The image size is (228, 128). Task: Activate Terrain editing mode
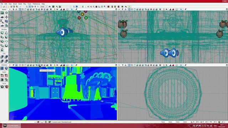(x=2, y=17)
